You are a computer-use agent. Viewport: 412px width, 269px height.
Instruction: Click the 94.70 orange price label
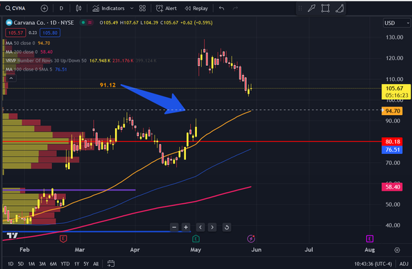pyautogui.click(x=393, y=111)
